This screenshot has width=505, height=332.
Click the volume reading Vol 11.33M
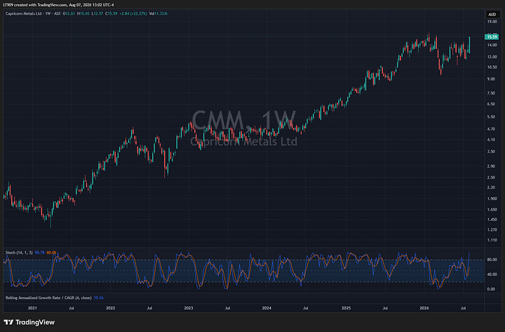click(158, 13)
